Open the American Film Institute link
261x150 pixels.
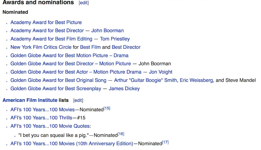coord(30,100)
